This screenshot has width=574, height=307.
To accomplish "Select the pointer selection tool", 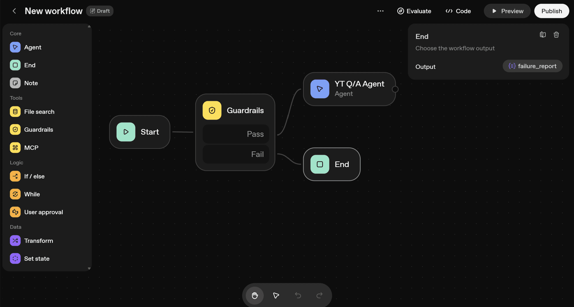I will pyautogui.click(x=276, y=295).
